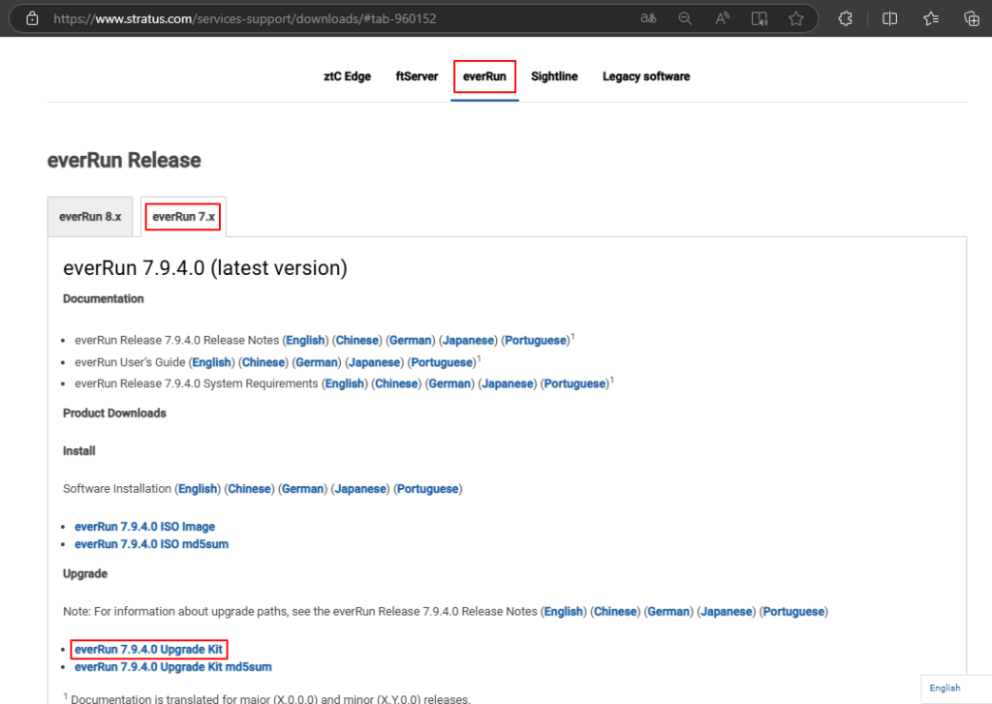This screenshot has width=992, height=704.
Task: Click English link in the upgrade paths note
Action: [564, 612]
